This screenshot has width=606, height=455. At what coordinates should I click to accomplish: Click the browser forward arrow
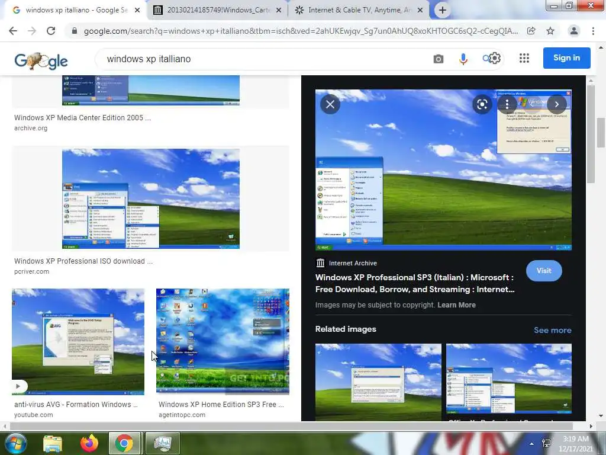pos(32,31)
